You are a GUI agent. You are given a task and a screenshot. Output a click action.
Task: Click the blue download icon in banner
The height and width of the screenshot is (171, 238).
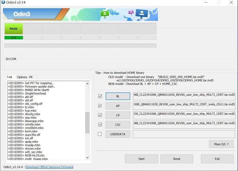pos(142,13)
